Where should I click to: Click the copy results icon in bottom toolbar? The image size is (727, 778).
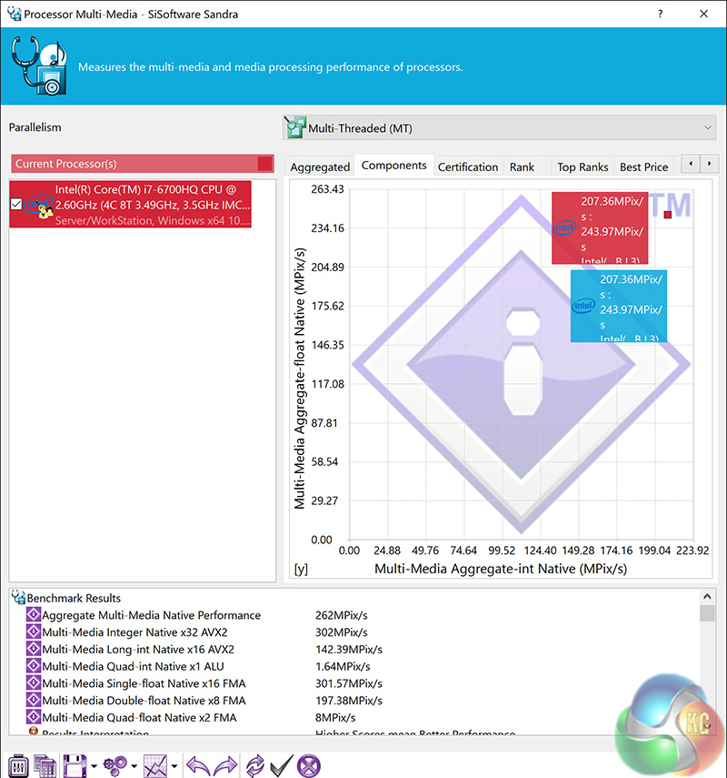pos(45,765)
